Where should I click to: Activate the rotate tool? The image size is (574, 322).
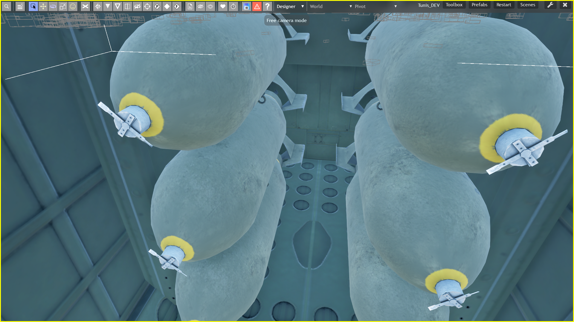[53, 6]
